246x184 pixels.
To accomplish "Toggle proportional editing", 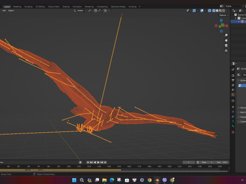I will [x=105, y=11].
